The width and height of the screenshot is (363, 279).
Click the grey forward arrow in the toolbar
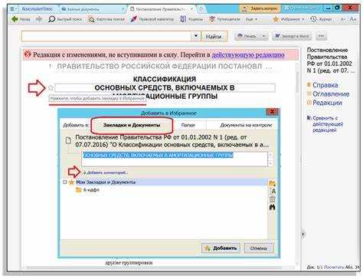click(39, 19)
